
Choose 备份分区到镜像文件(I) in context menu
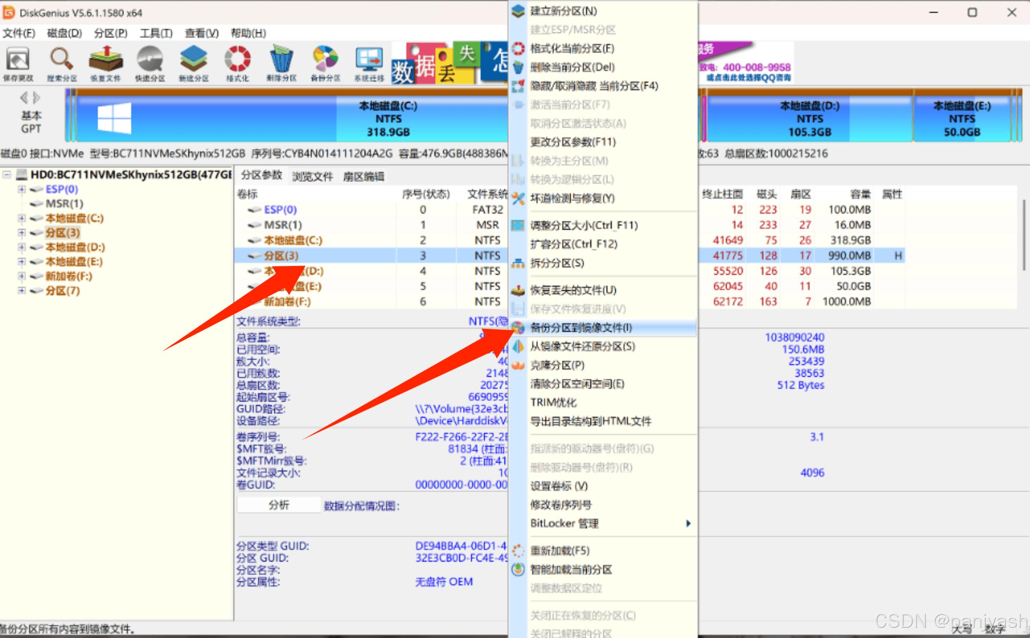581,328
